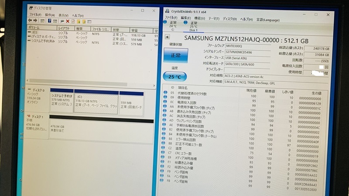Sort by ボリューム column header
This screenshot has height=196, width=349.
tap(41, 27)
